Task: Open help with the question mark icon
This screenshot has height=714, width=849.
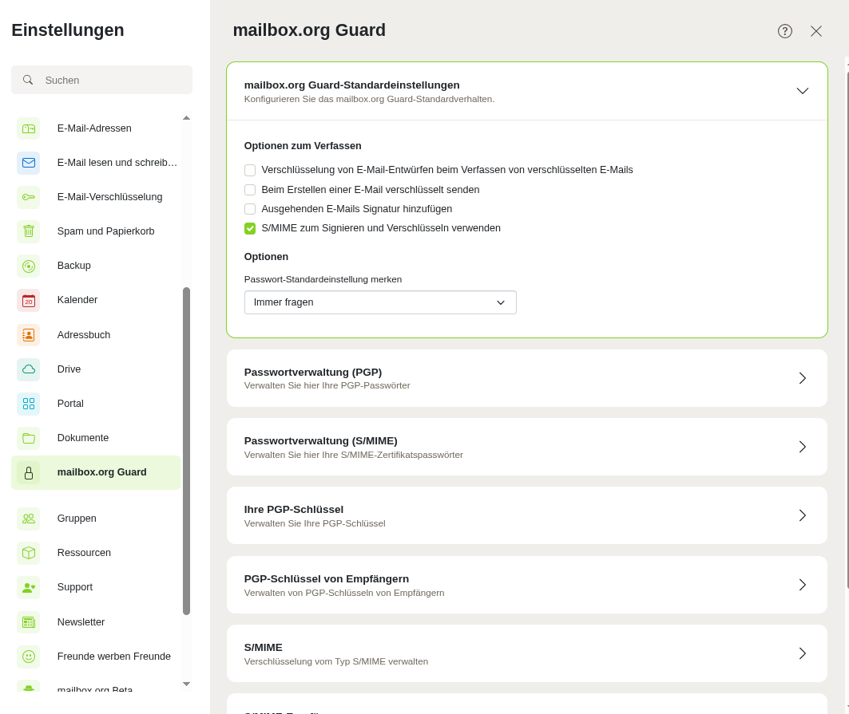Action: point(784,31)
